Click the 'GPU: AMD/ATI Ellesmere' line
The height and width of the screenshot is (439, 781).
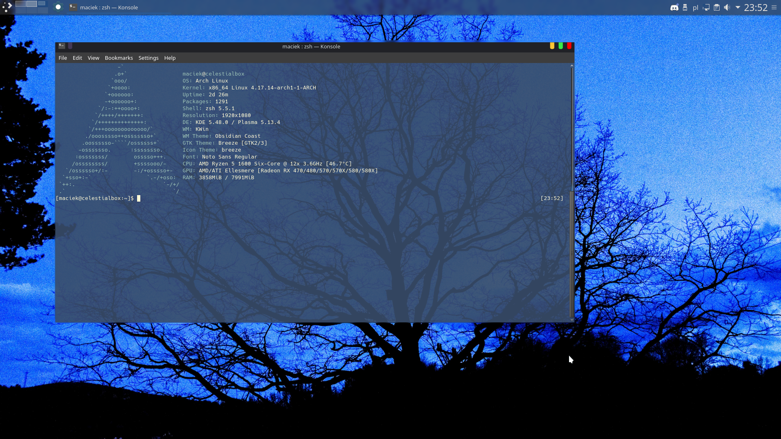280,171
